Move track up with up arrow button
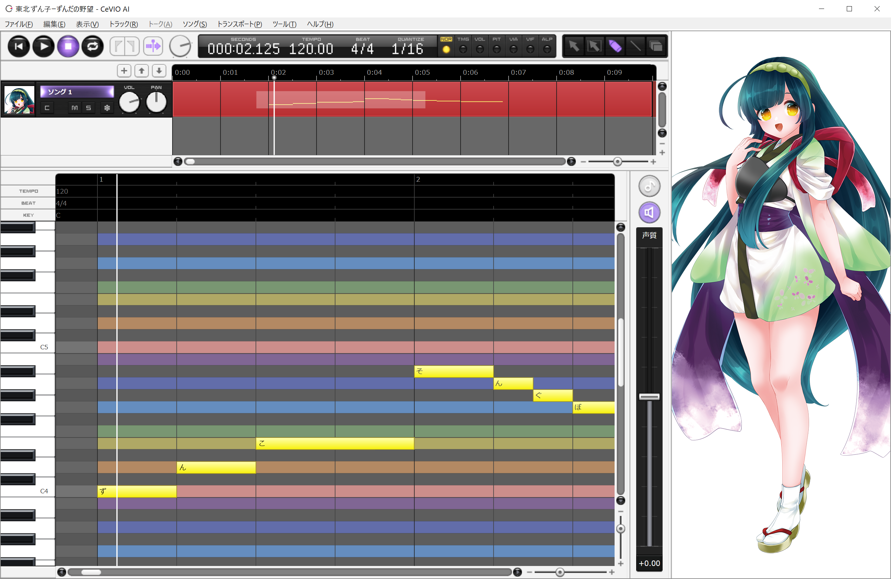Viewport: 891px width, 579px height. pos(142,71)
